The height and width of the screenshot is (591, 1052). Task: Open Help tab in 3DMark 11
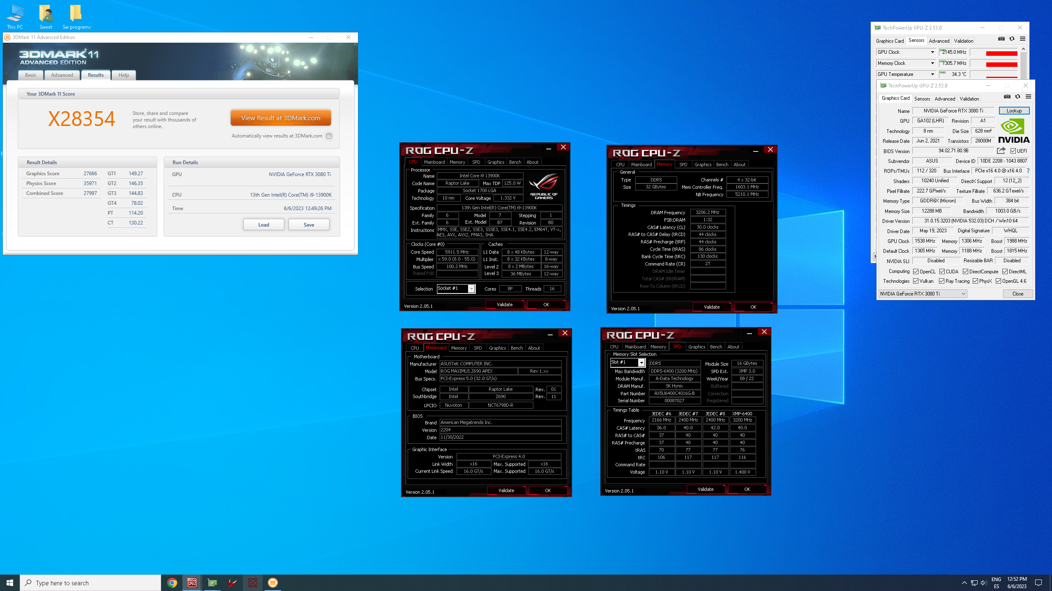(x=124, y=75)
